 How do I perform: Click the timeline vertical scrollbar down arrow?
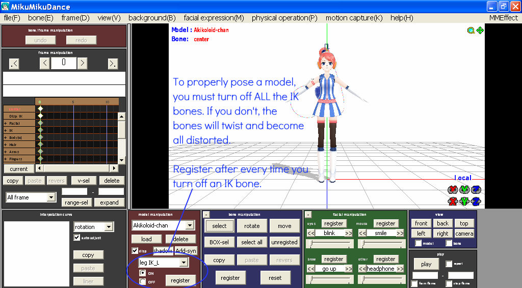tap(121, 160)
